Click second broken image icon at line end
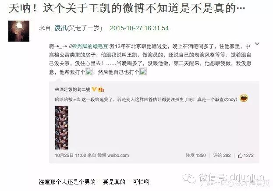The image size is (273, 191). (143, 71)
